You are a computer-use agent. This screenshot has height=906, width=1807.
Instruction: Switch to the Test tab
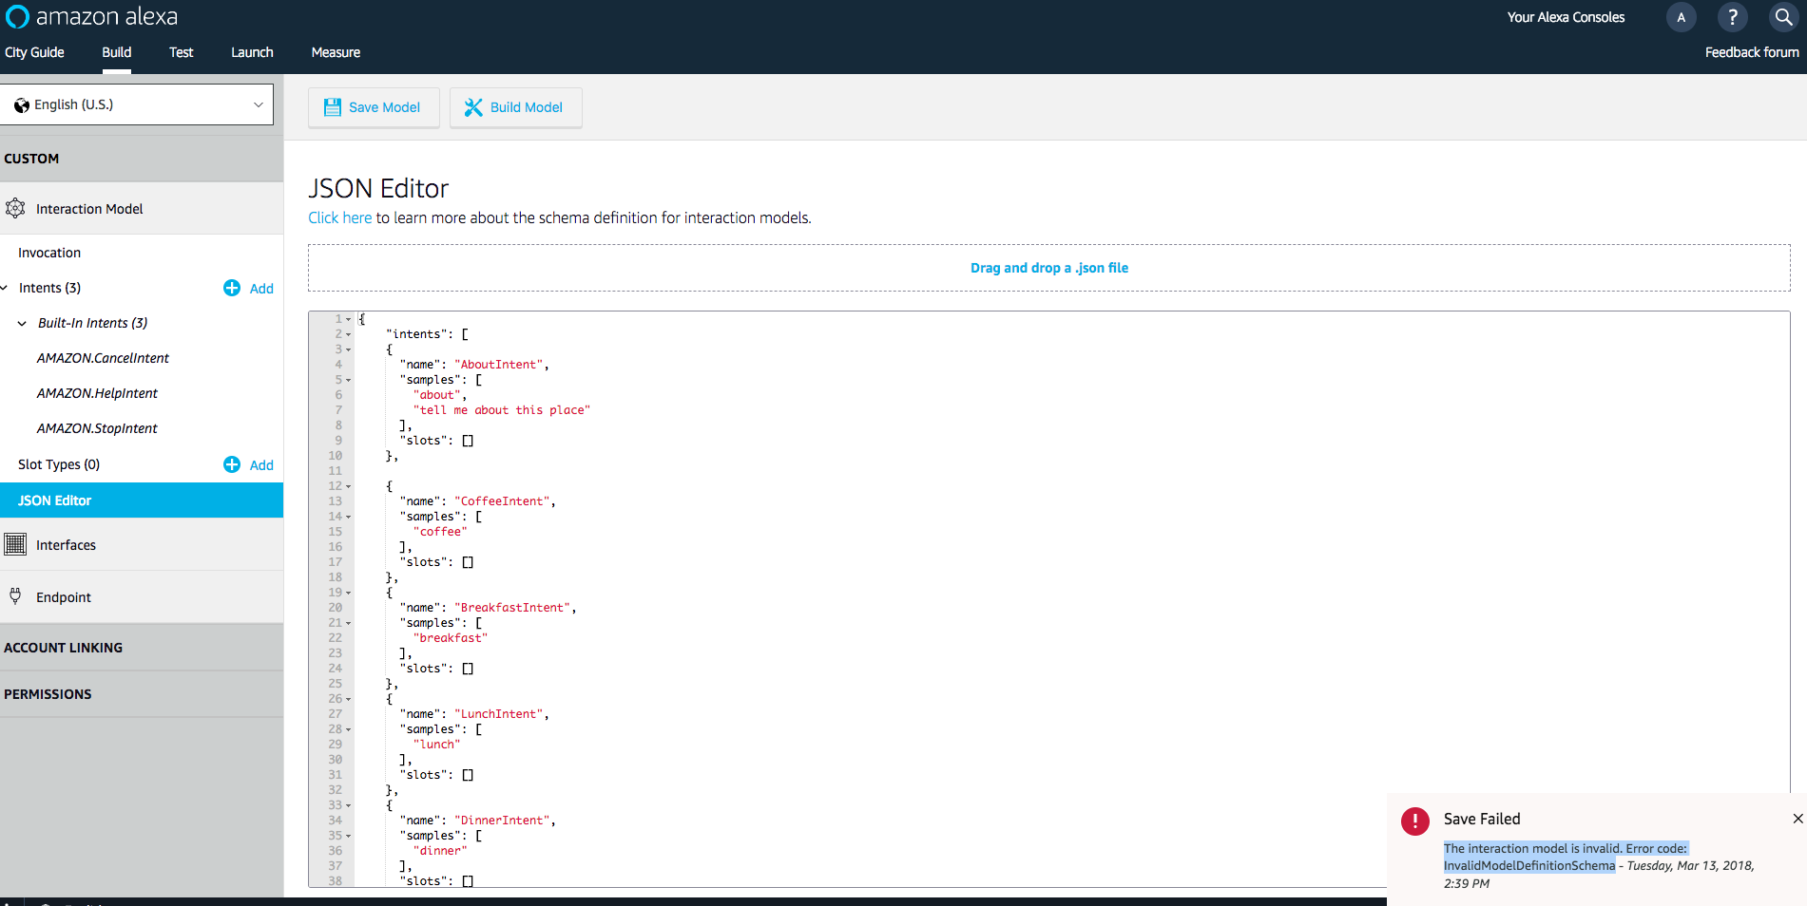tap(181, 52)
